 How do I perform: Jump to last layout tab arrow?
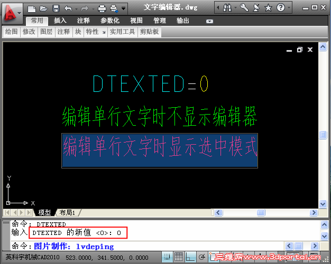[x=29, y=213]
